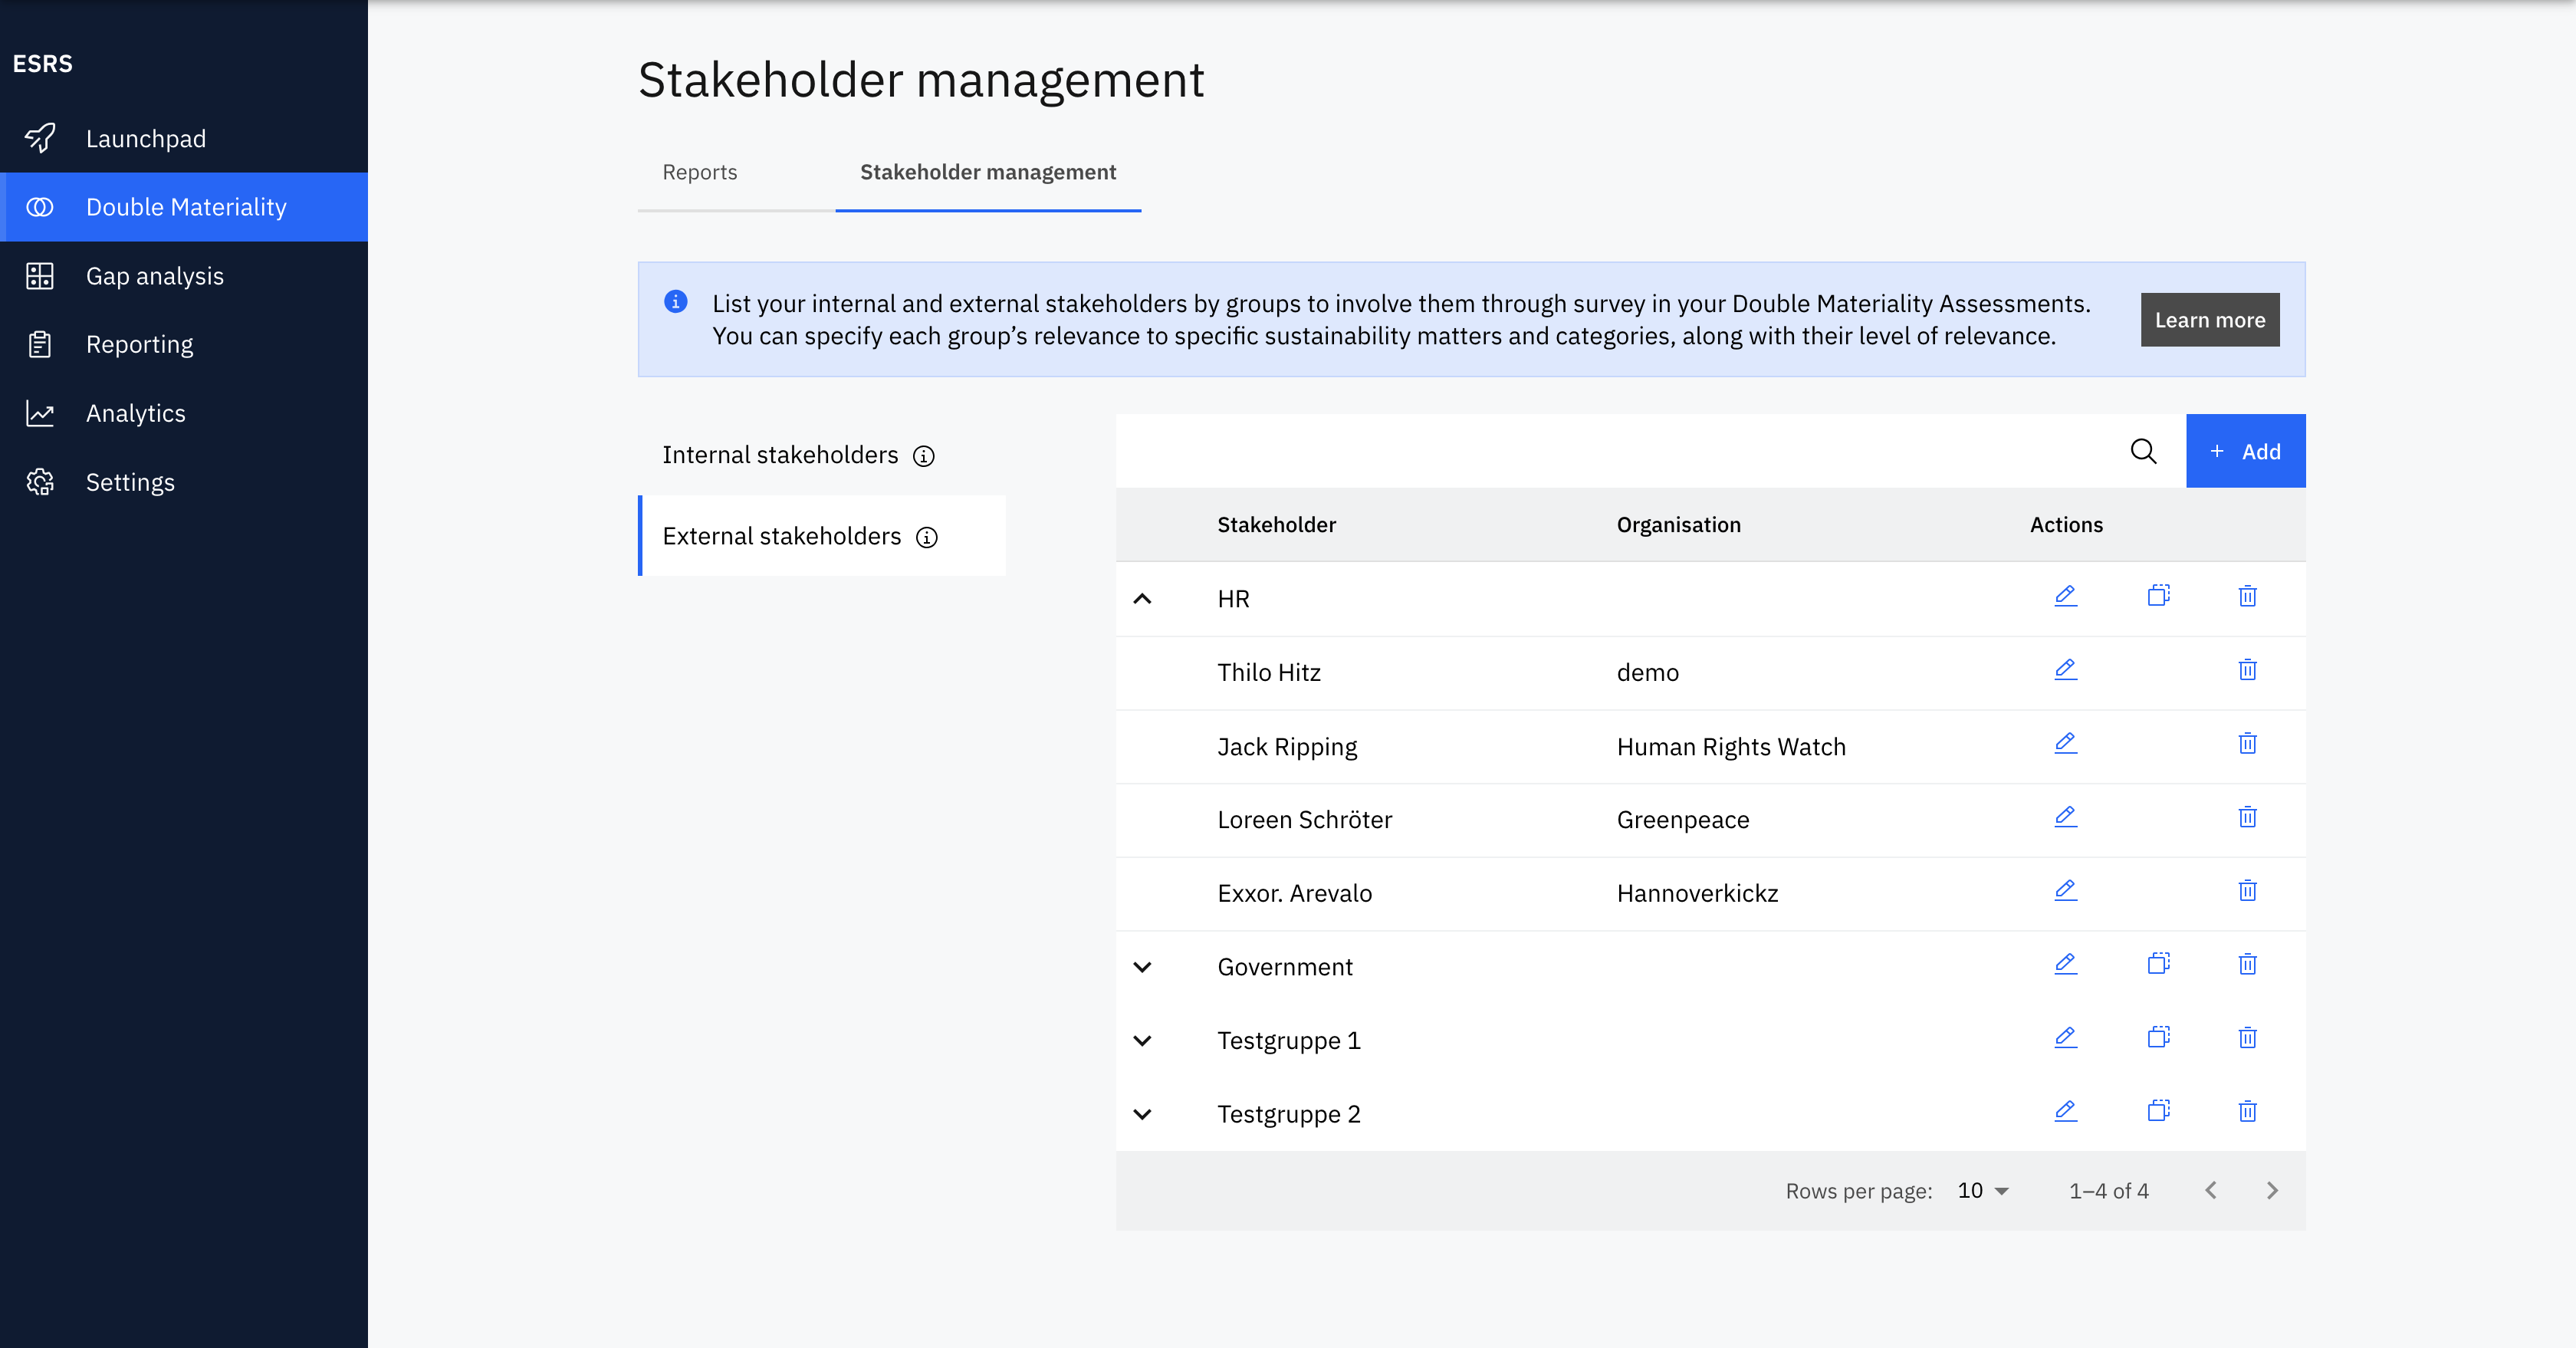The image size is (2576, 1348).
Task: Open Gap analysis in the sidebar
Action: coord(154,276)
